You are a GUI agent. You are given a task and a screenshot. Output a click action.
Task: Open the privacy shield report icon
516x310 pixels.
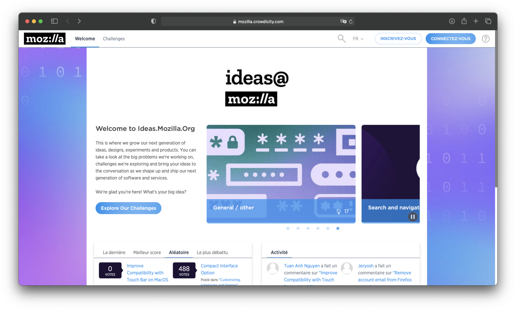tap(153, 21)
